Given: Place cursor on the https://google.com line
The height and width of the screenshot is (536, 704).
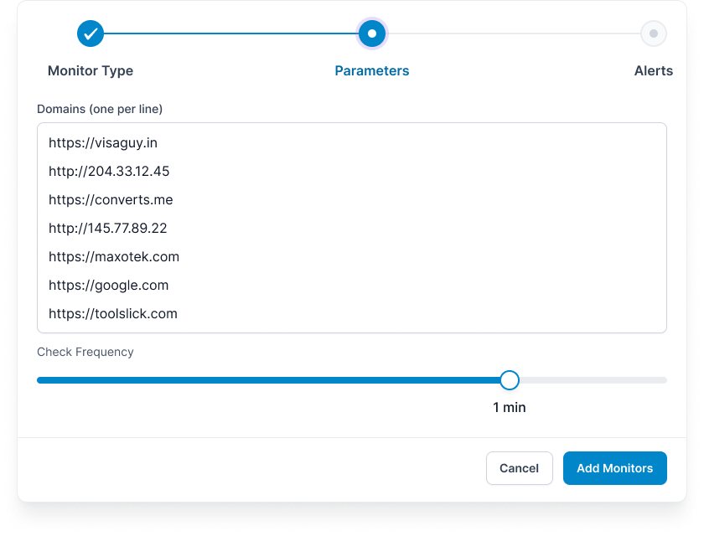Looking at the screenshot, I should coord(109,286).
